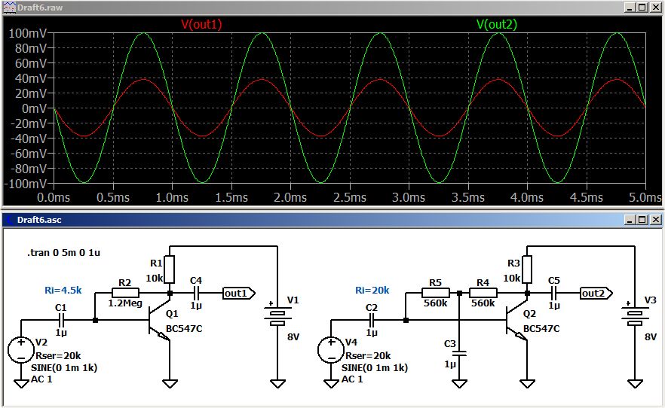The image size is (665, 408).
Task: Click SINE(0 1m 1k) text of V4
Action: click(375, 368)
